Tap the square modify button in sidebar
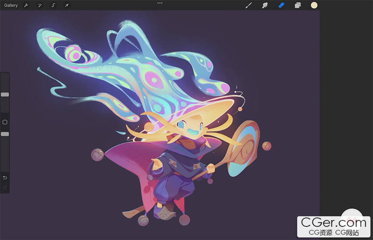This screenshot has width=373, height=240. point(5,122)
